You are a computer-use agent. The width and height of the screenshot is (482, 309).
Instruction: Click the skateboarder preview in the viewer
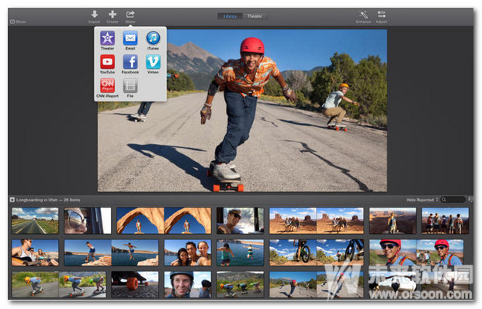coord(242,111)
